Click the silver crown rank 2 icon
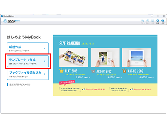The width and height of the screenshot is (167, 127). pyautogui.click(x=93, y=71)
